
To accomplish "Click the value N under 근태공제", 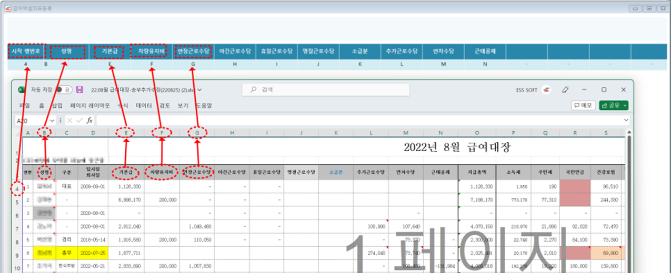I will (485, 64).
